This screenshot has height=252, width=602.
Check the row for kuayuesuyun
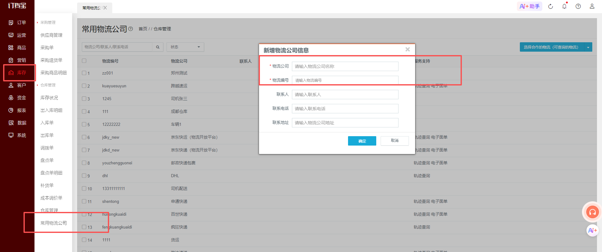point(84,86)
